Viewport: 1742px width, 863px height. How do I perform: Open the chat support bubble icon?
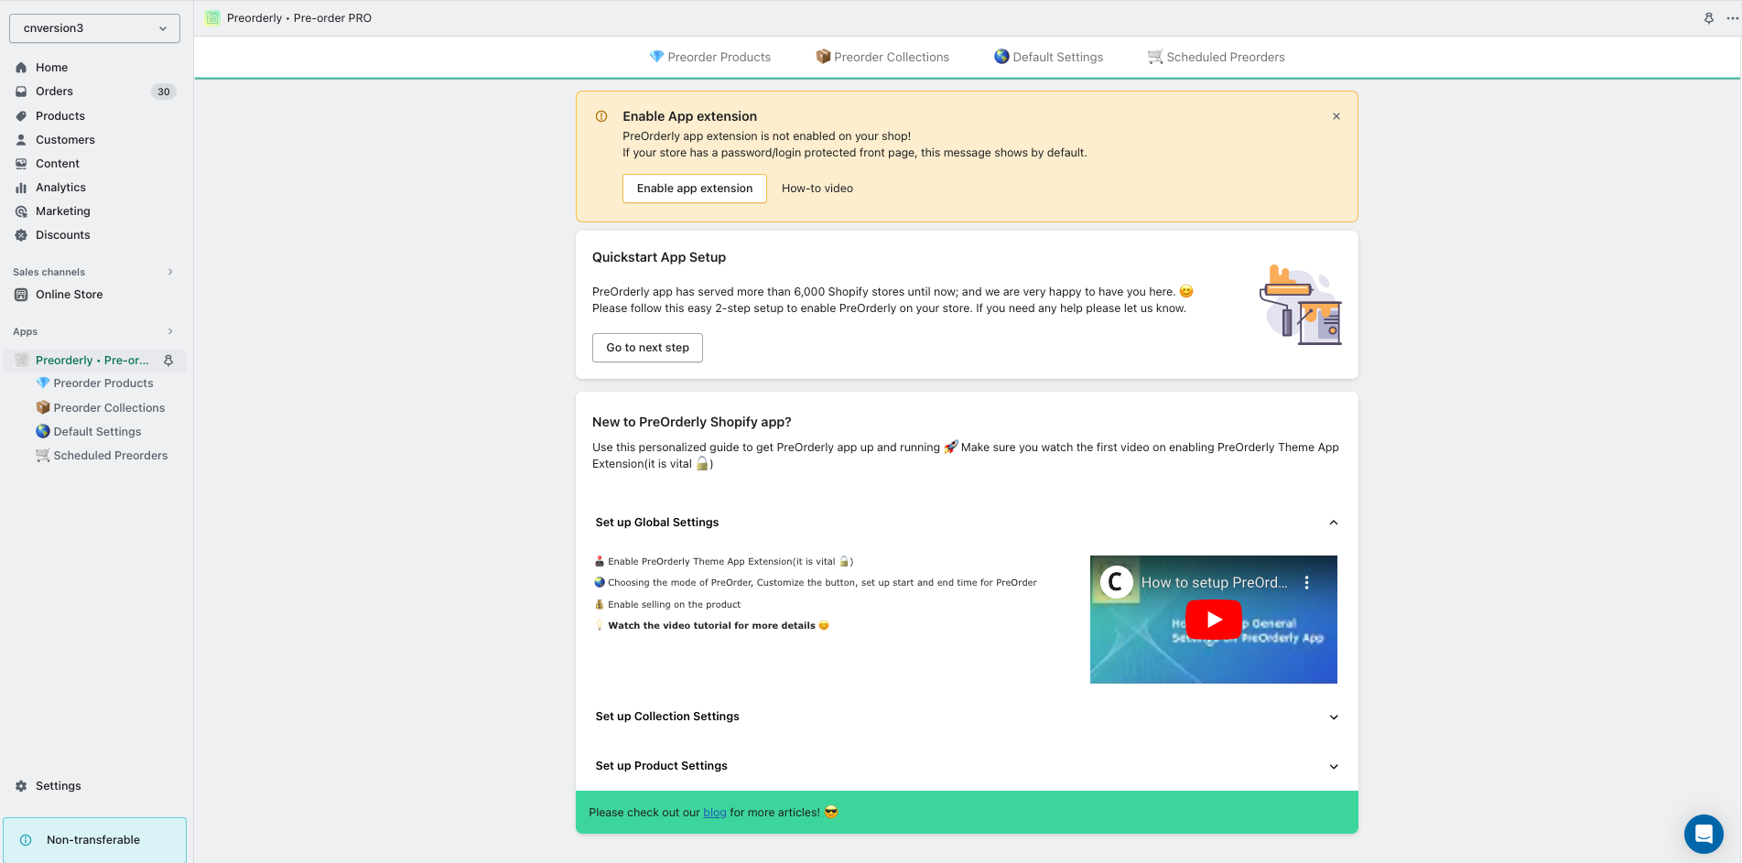1703,834
